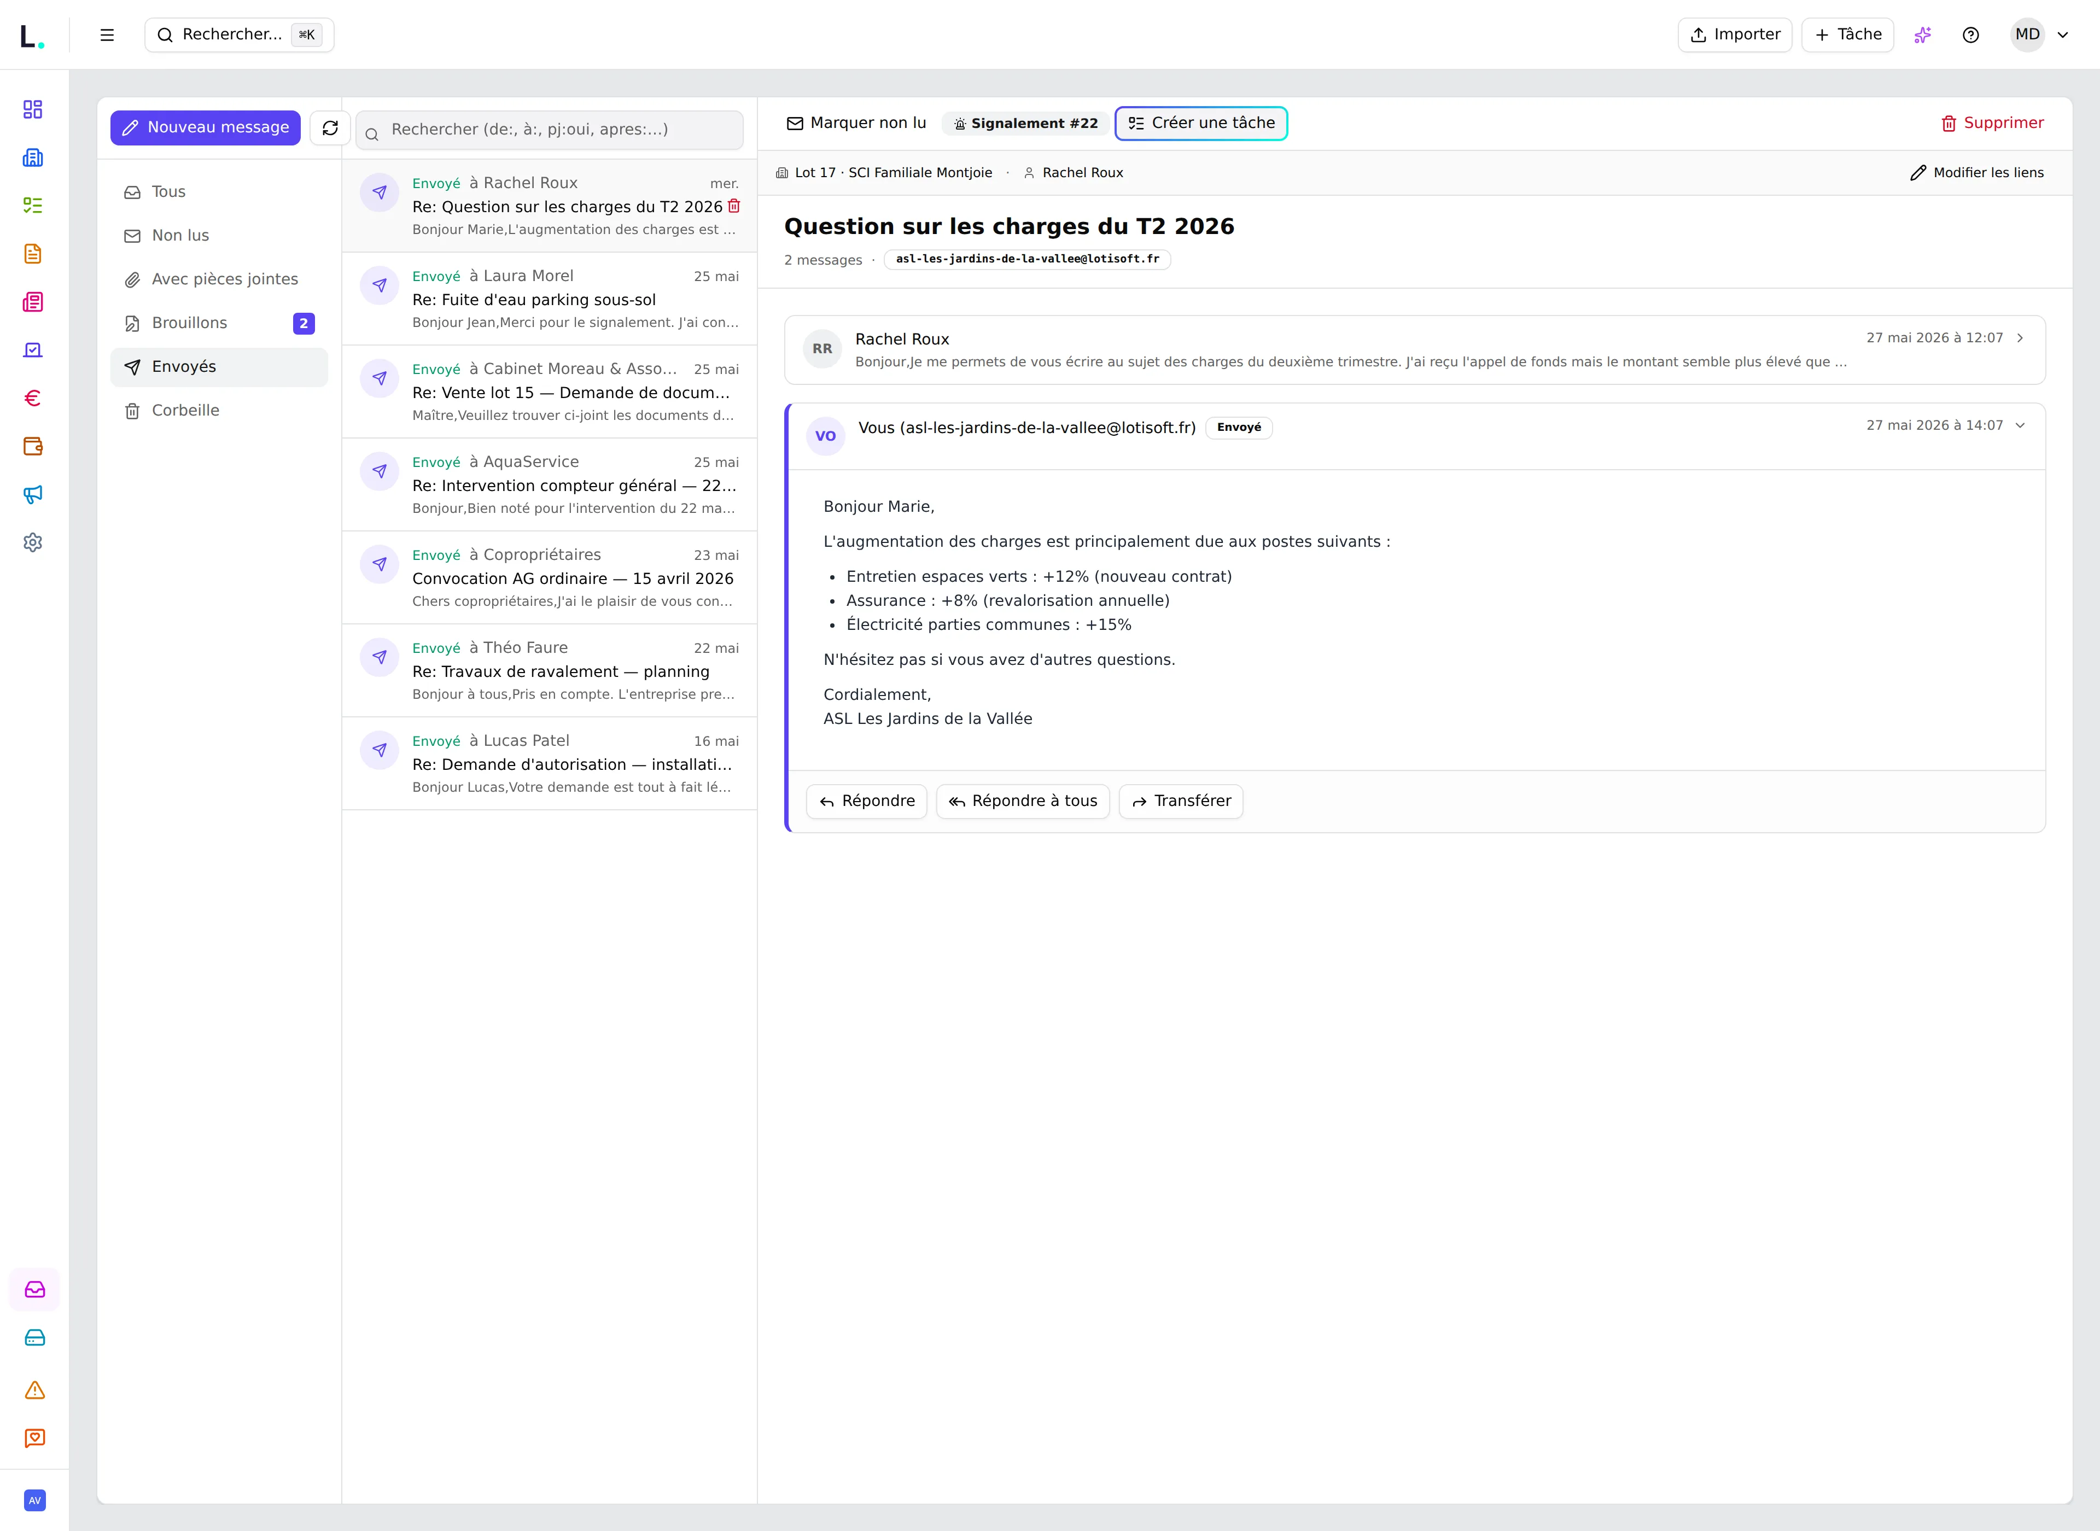
Task: Click the asl-les-jardins-de-la-vallee email tag
Action: 1027,260
